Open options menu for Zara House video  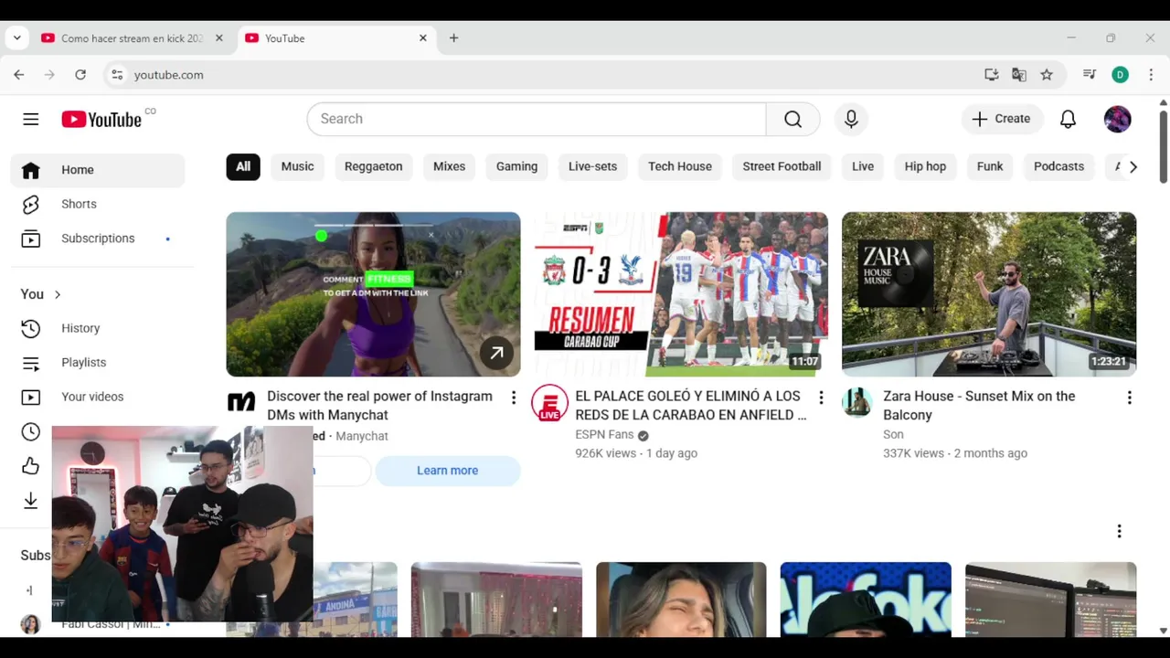[1129, 398]
